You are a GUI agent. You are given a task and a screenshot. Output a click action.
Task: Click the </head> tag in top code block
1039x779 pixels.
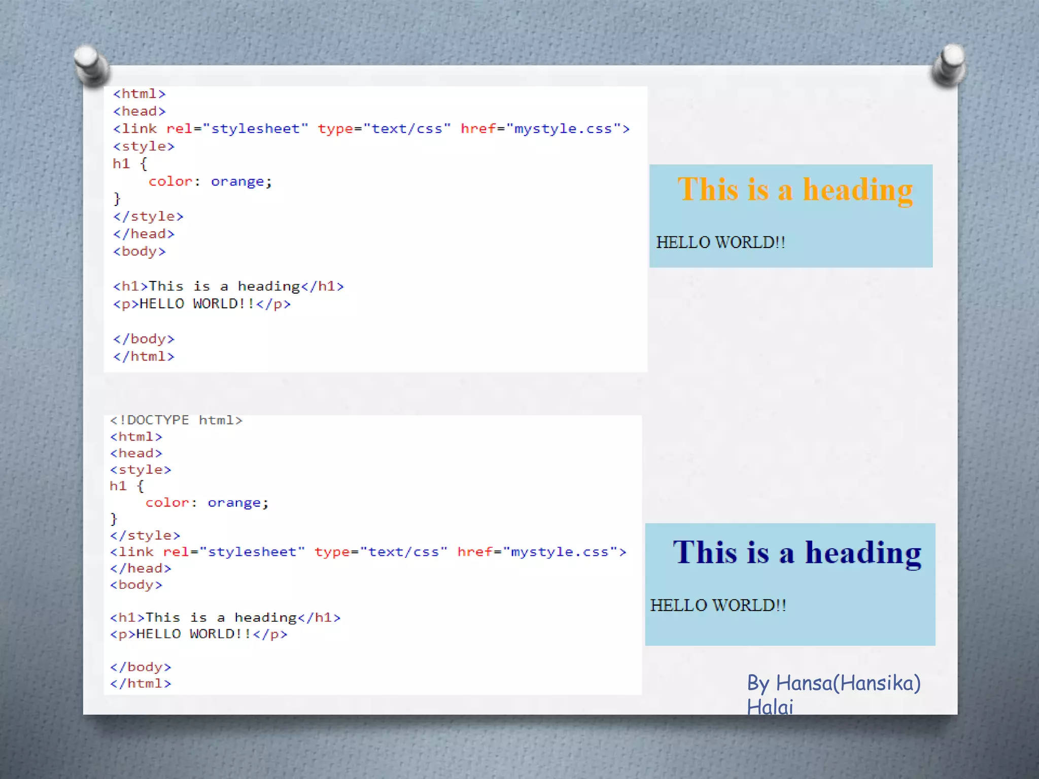point(144,234)
